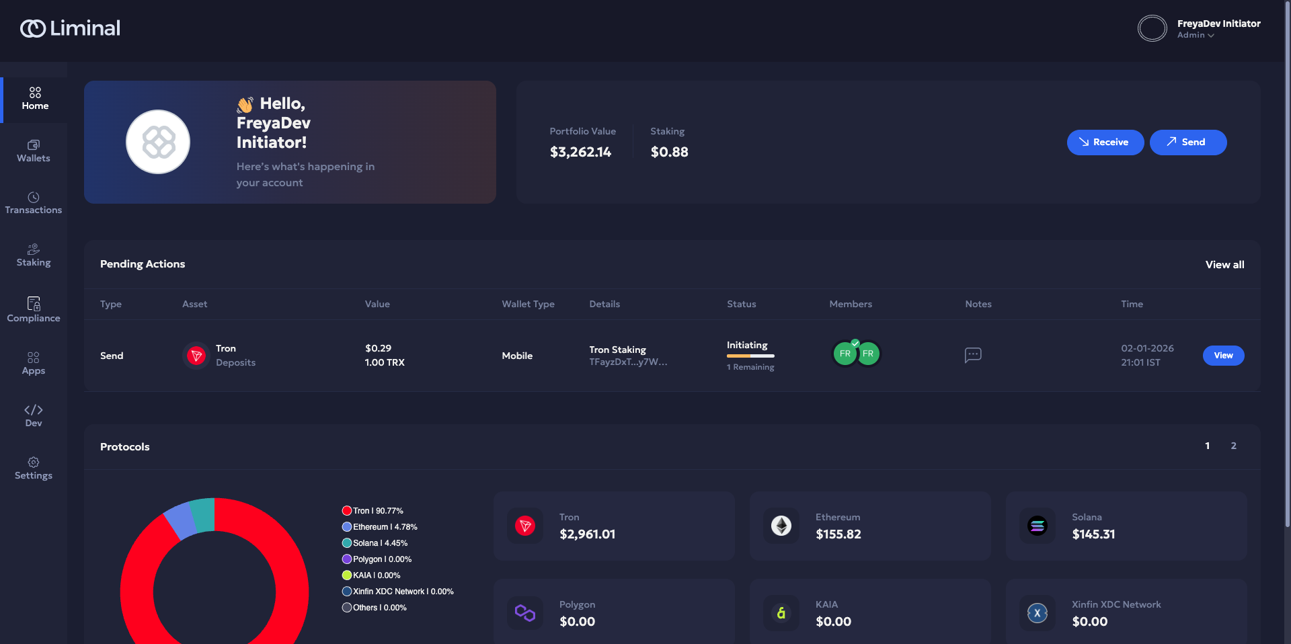Click Tron balance $2,961.01
Screen dimensions: 1291x644
(x=588, y=534)
